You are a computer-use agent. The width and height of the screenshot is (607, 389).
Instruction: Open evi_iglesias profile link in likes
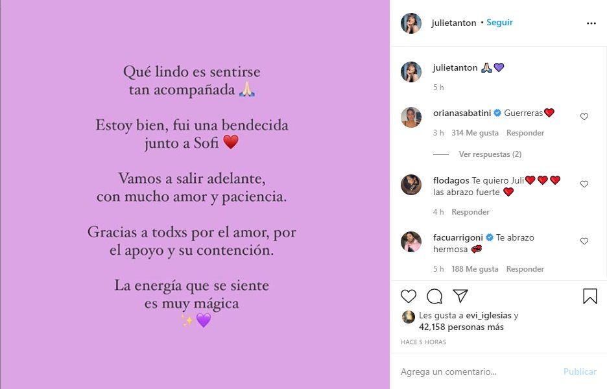click(488, 316)
